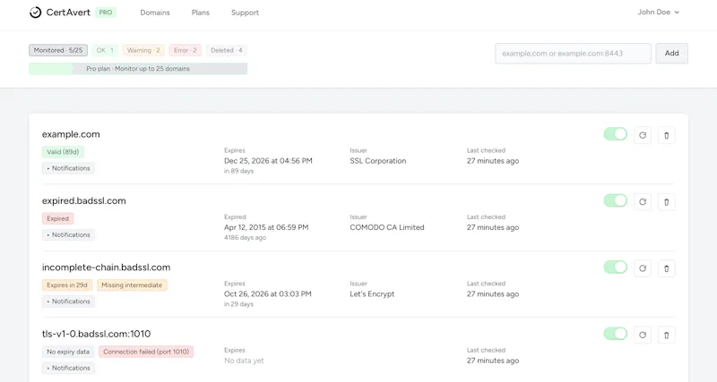Click the Valid (89d) badge
This screenshot has height=382, width=717.
coord(63,152)
